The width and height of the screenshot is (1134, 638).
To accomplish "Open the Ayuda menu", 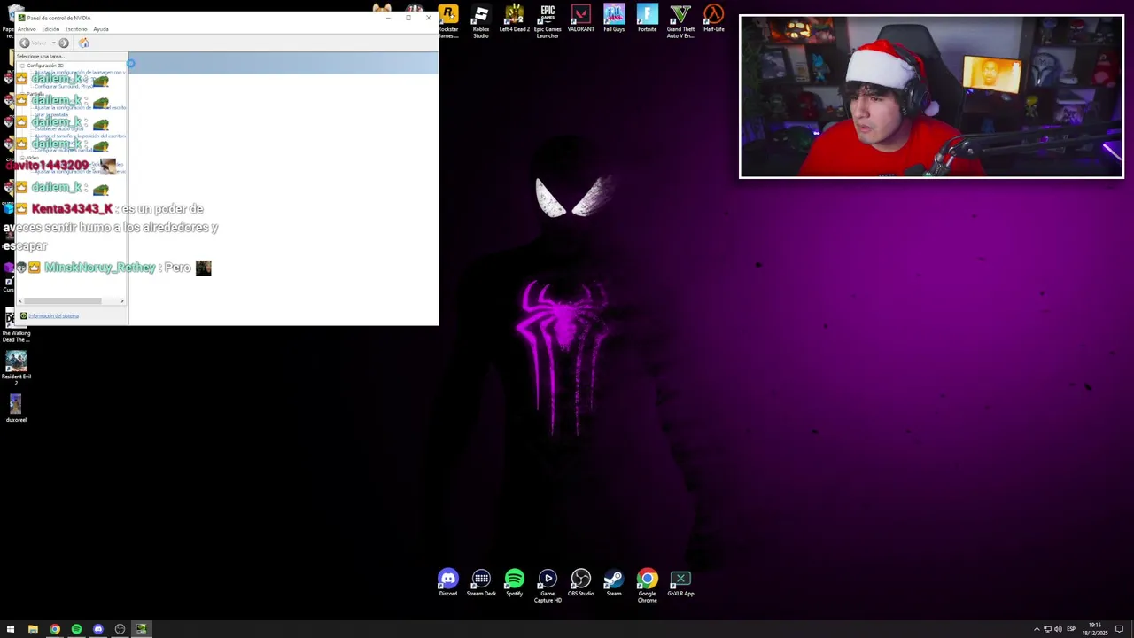I will (x=101, y=29).
